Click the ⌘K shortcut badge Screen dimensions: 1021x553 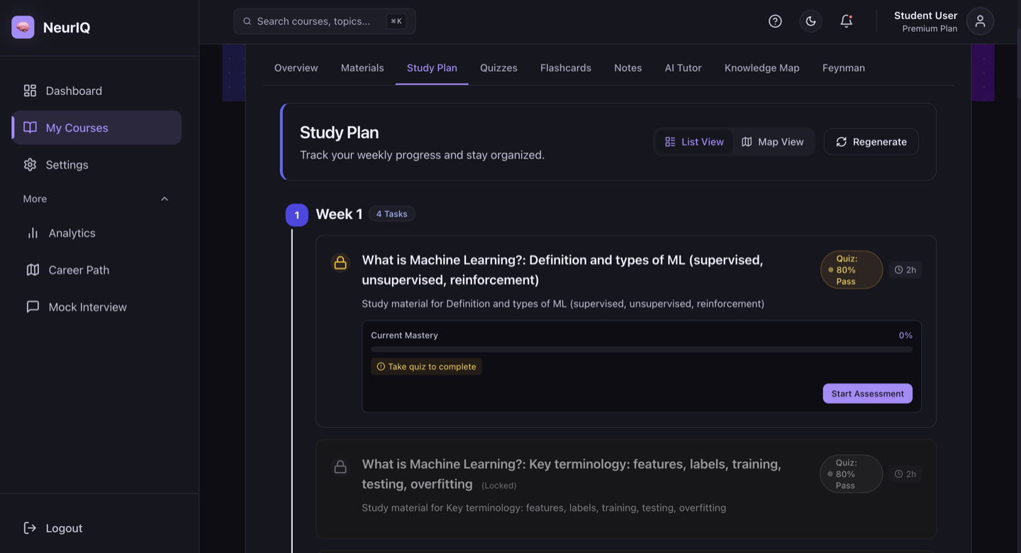pos(396,21)
